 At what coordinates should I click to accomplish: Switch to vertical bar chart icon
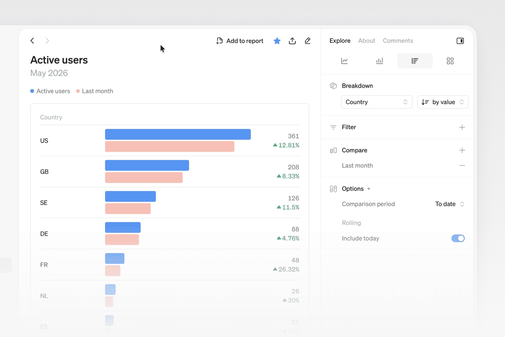(379, 61)
